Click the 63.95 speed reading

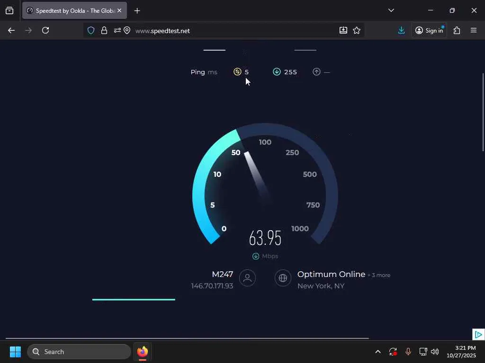coord(265,238)
